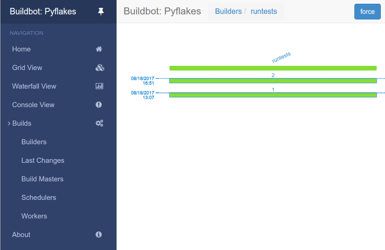Open the Workers page
The width and height of the screenshot is (385, 250).
[34, 216]
